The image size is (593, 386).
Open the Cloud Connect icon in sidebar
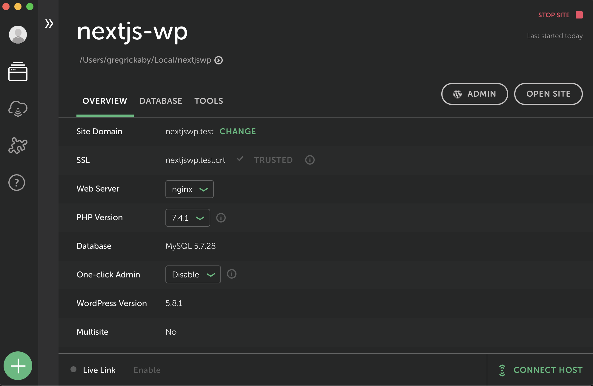[x=18, y=109]
